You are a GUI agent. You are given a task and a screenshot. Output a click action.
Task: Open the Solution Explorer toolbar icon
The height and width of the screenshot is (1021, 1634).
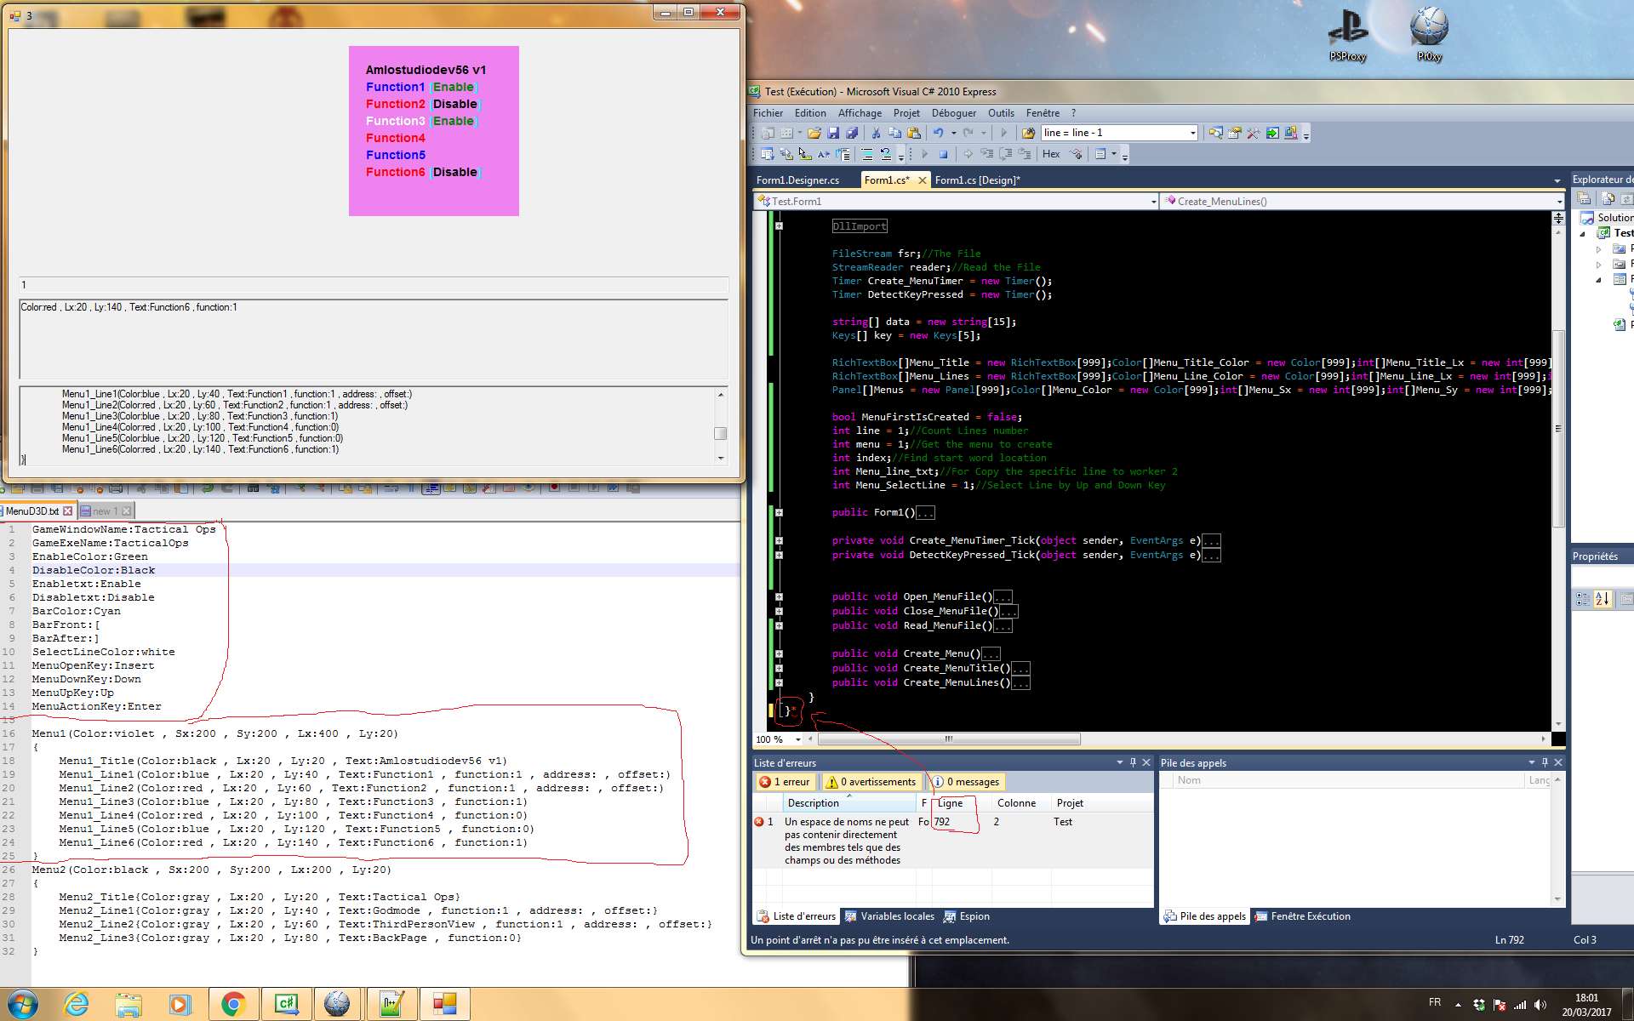tap(1215, 133)
